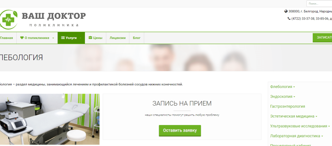Open the Эндоскопия sidebar link
Viewport: 332px width, 146px height.
click(281, 97)
